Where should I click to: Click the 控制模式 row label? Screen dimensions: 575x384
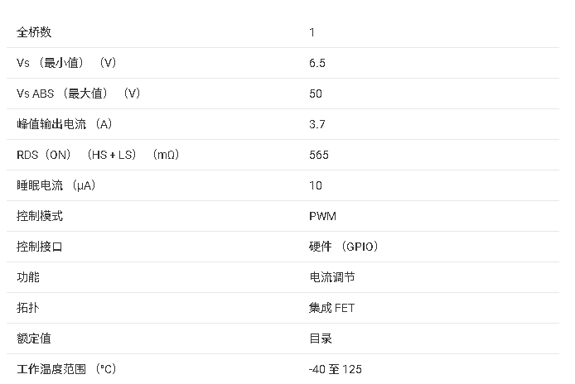(40, 216)
